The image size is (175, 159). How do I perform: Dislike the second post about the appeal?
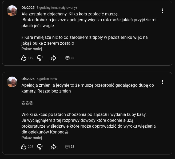[40, 147]
